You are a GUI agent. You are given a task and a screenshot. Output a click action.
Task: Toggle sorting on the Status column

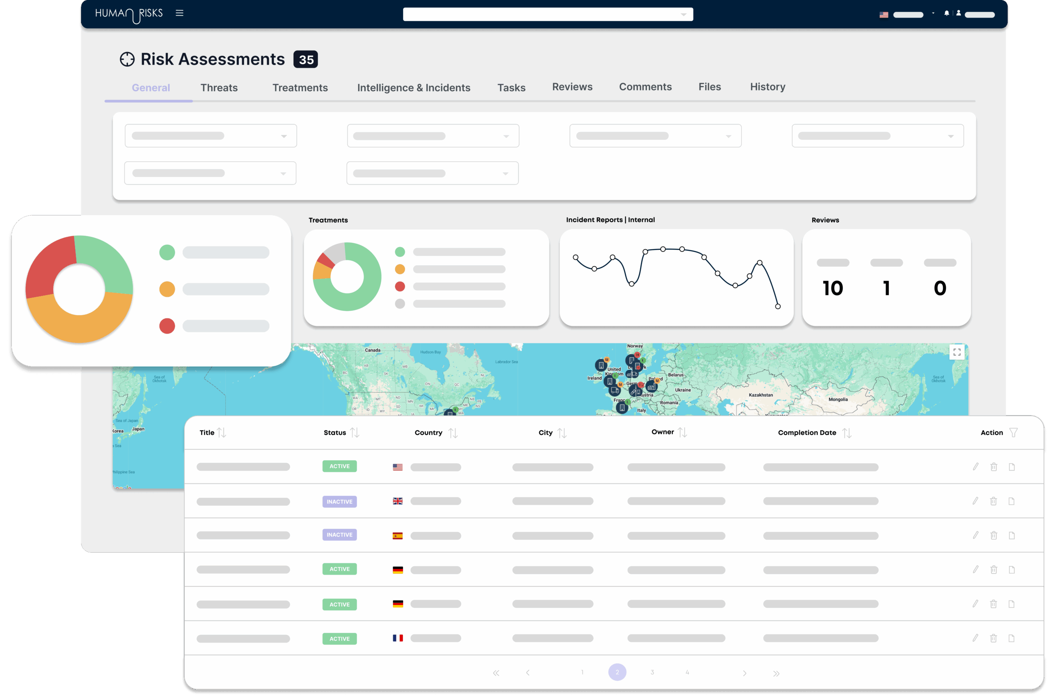354,433
